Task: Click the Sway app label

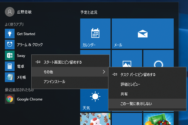Action: pos(21,56)
